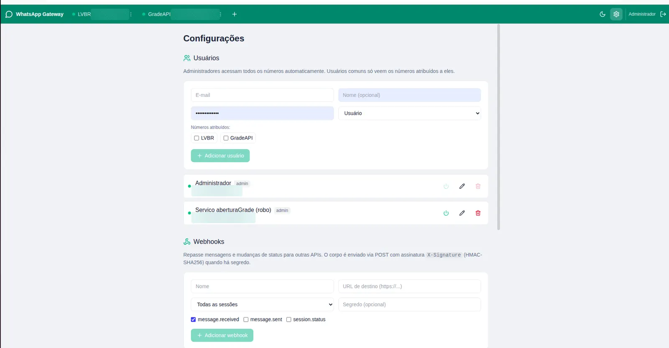Click the admin badge beside Servico aberturaGrade
The image size is (669, 348).
pos(282,210)
